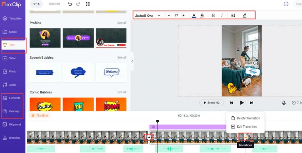
Task: Open the Branding sidebar panel
Action: coord(11,138)
